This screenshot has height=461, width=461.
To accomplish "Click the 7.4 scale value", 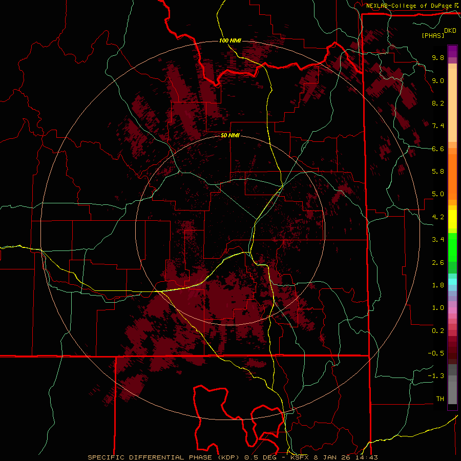I will [438, 126].
